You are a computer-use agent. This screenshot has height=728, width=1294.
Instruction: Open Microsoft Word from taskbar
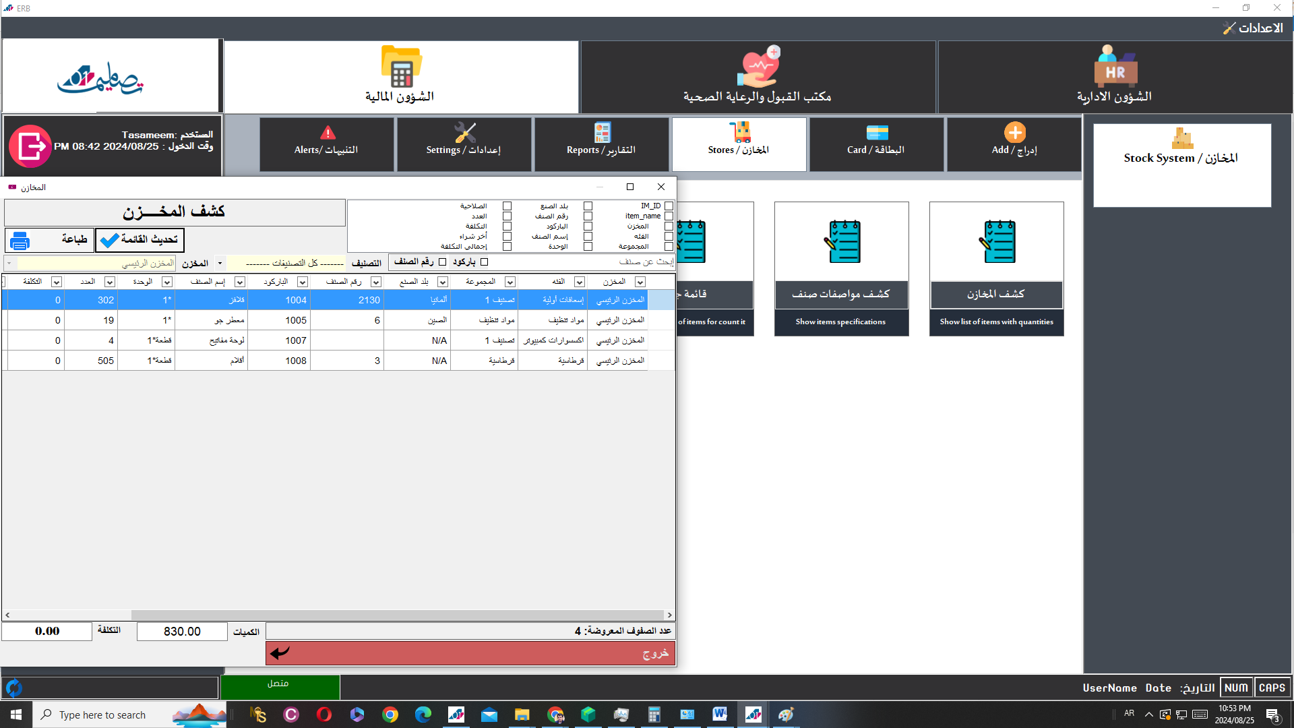coord(720,715)
